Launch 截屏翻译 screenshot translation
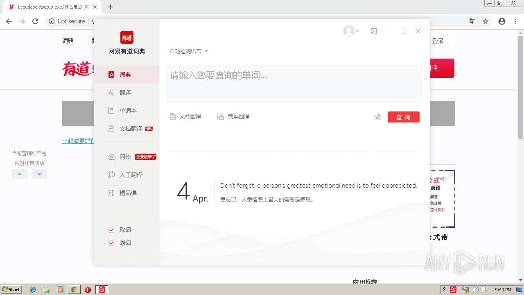Image resolution: width=524 pixels, height=295 pixels. [x=233, y=117]
